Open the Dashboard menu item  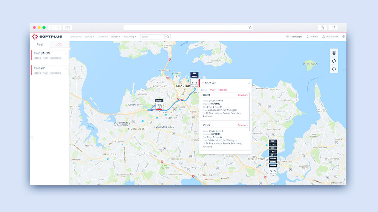pos(76,36)
